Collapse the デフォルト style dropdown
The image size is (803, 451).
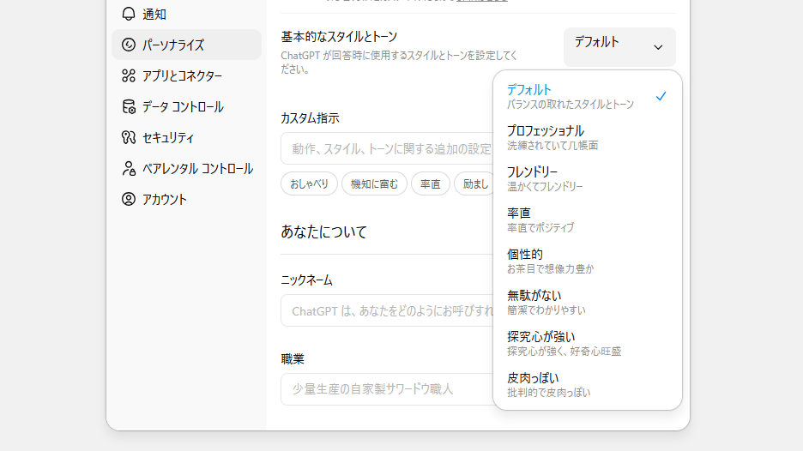[619, 46]
